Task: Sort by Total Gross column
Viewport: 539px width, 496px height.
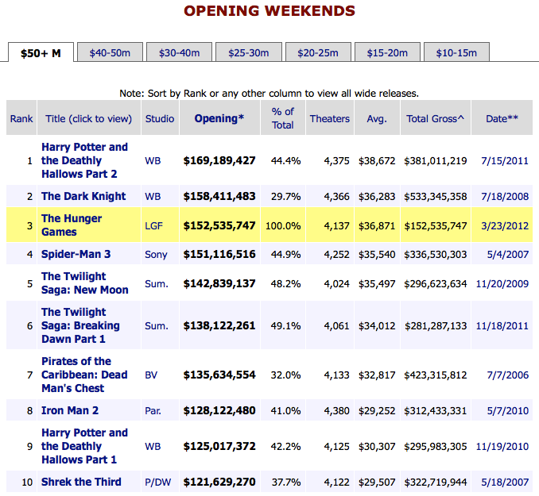Action: tap(434, 119)
